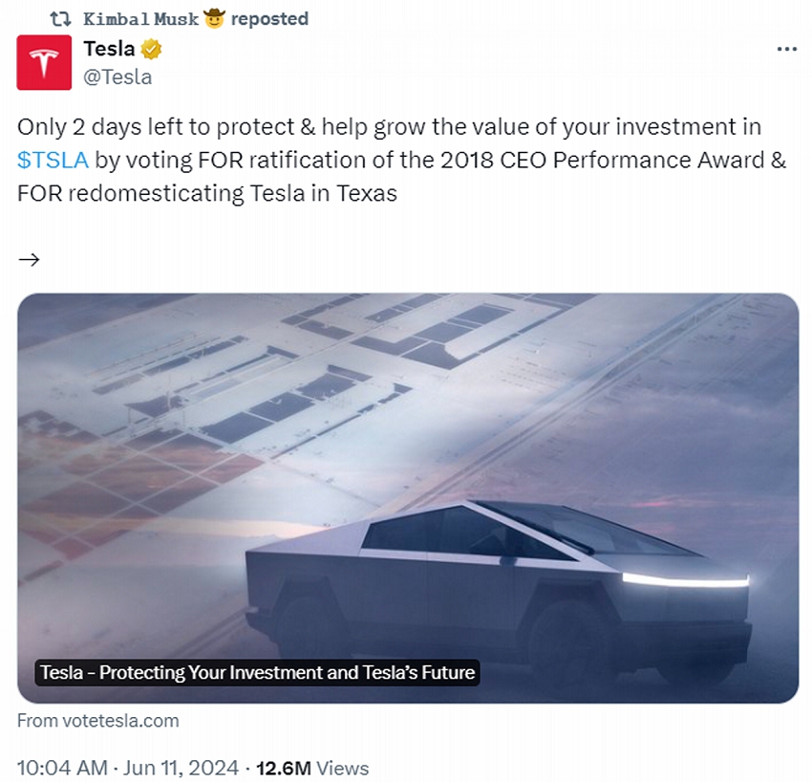812x782 pixels.
Task: Click the repost arrows icon above the tweet
Action: 61,19
